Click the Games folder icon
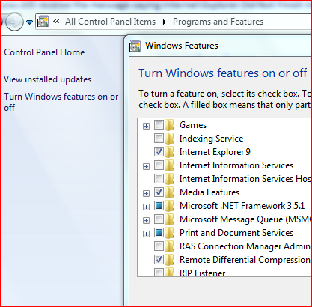 (170, 125)
